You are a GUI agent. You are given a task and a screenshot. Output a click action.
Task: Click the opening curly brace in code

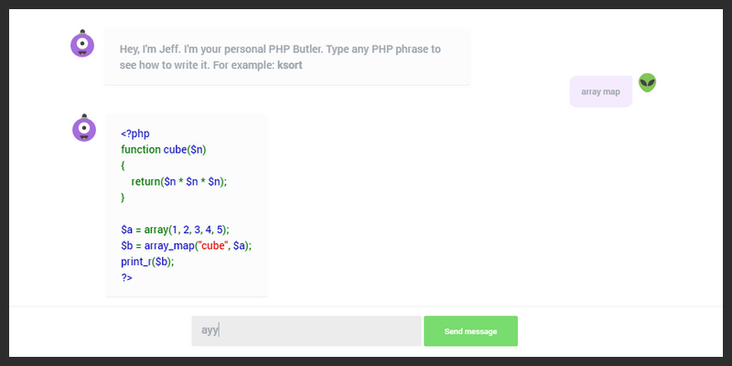(123, 166)
